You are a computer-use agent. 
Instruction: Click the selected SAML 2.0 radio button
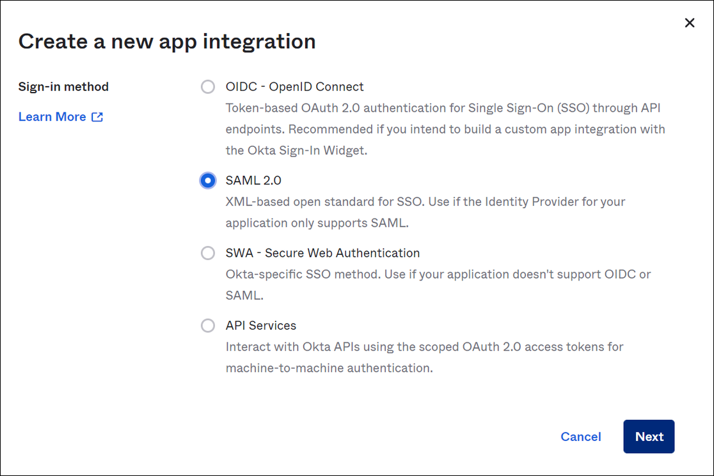pos(207,181)
